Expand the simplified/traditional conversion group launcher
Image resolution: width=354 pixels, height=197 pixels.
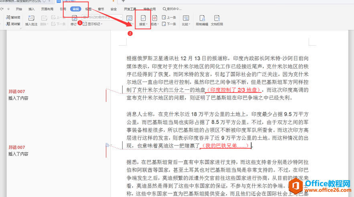[x=20, y=28]
